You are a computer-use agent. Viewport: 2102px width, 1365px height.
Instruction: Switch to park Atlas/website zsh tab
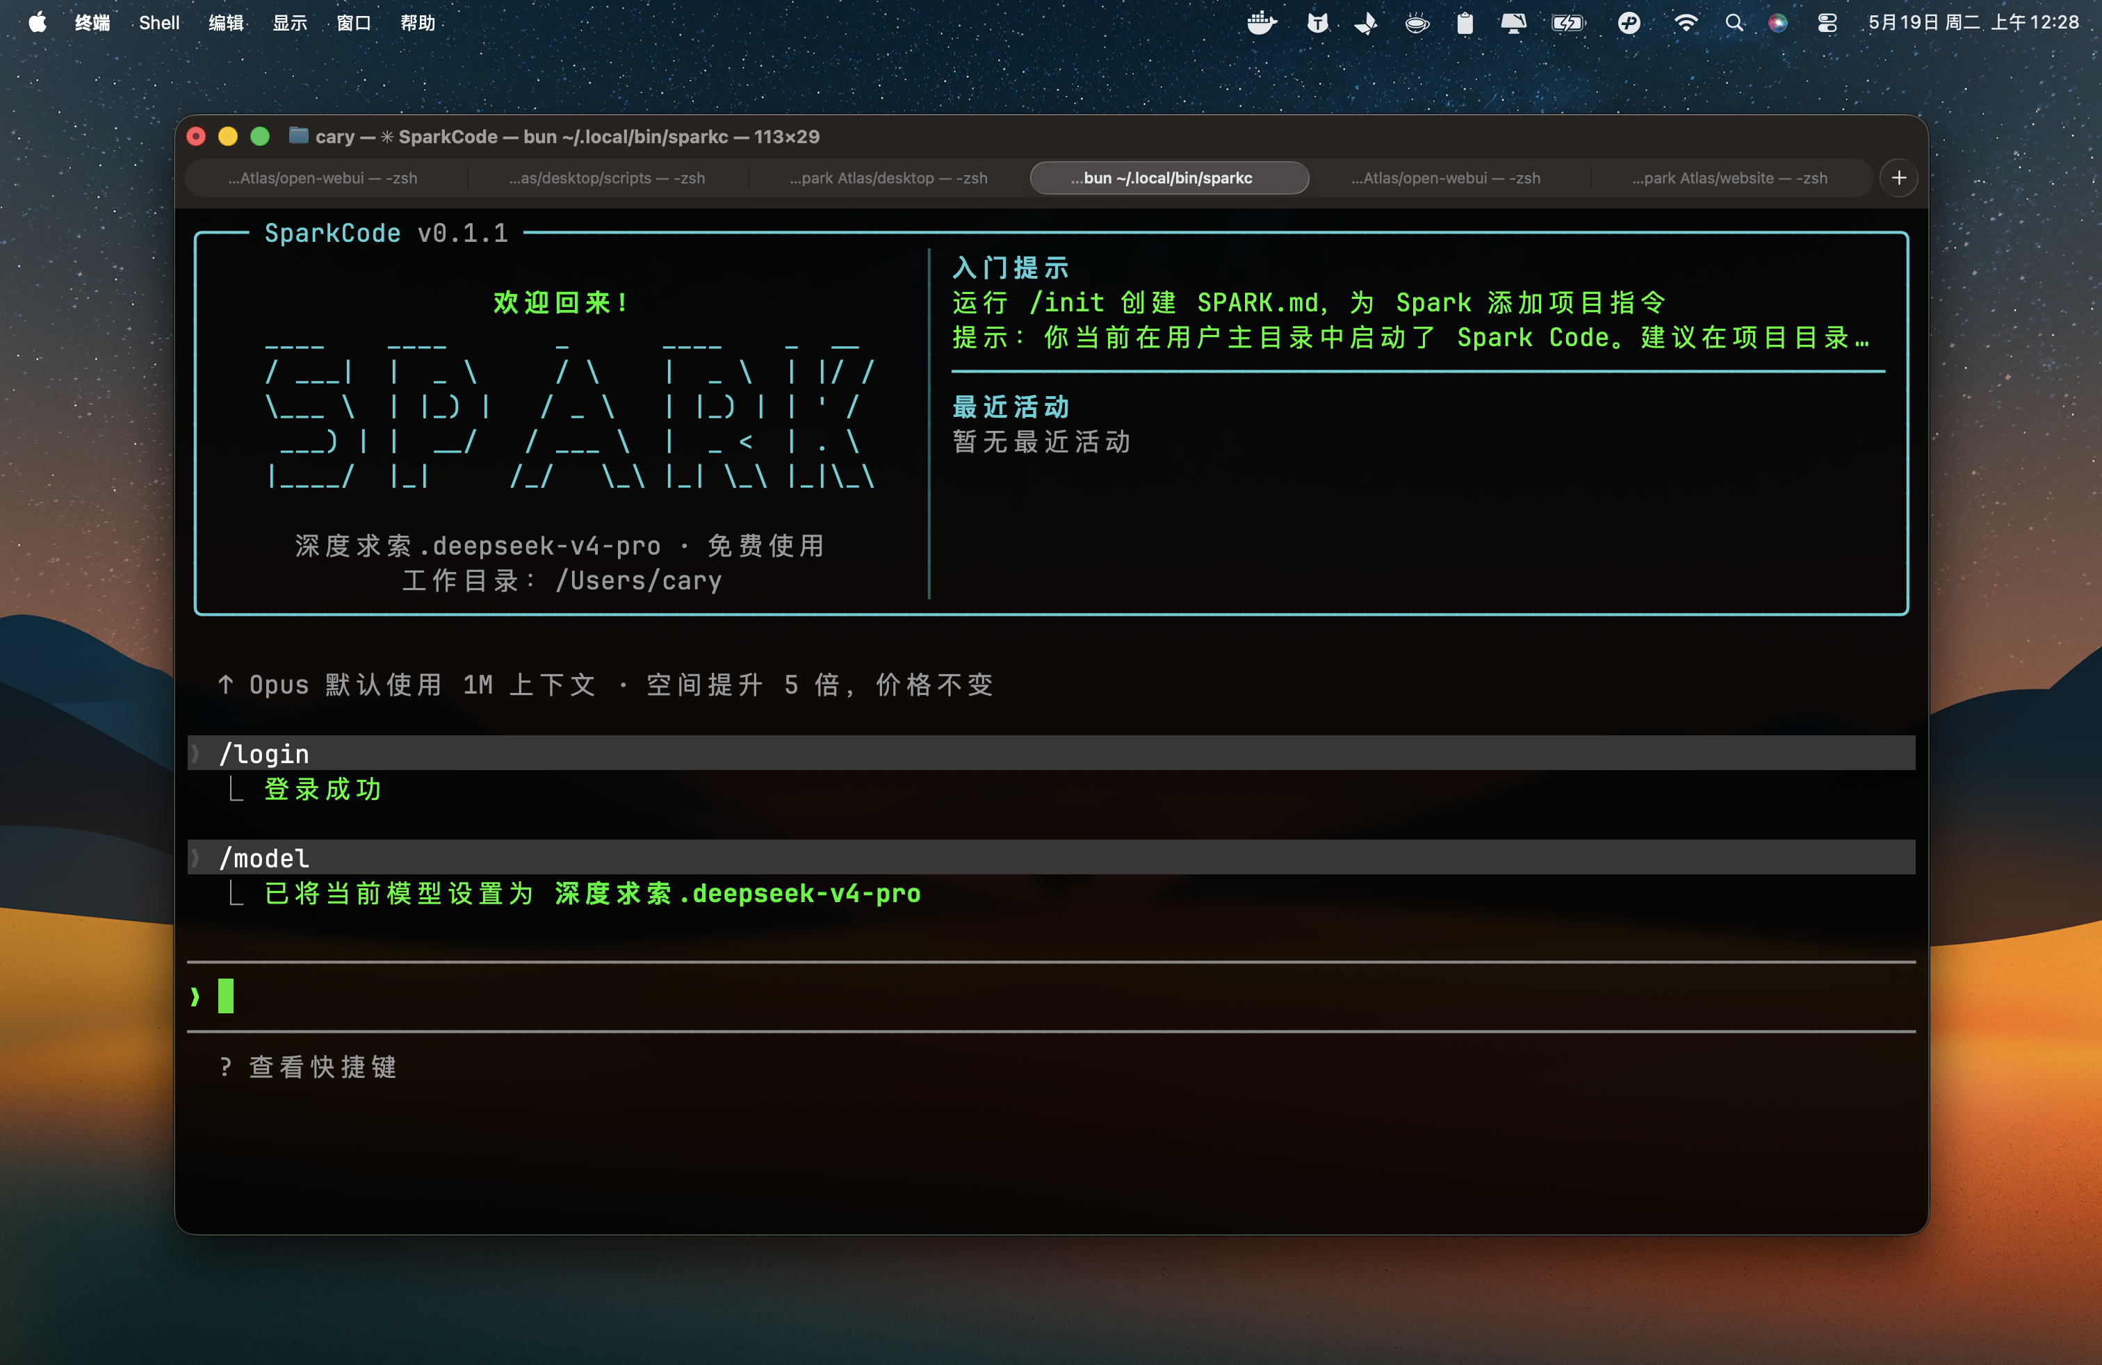tap(1729, 177)
